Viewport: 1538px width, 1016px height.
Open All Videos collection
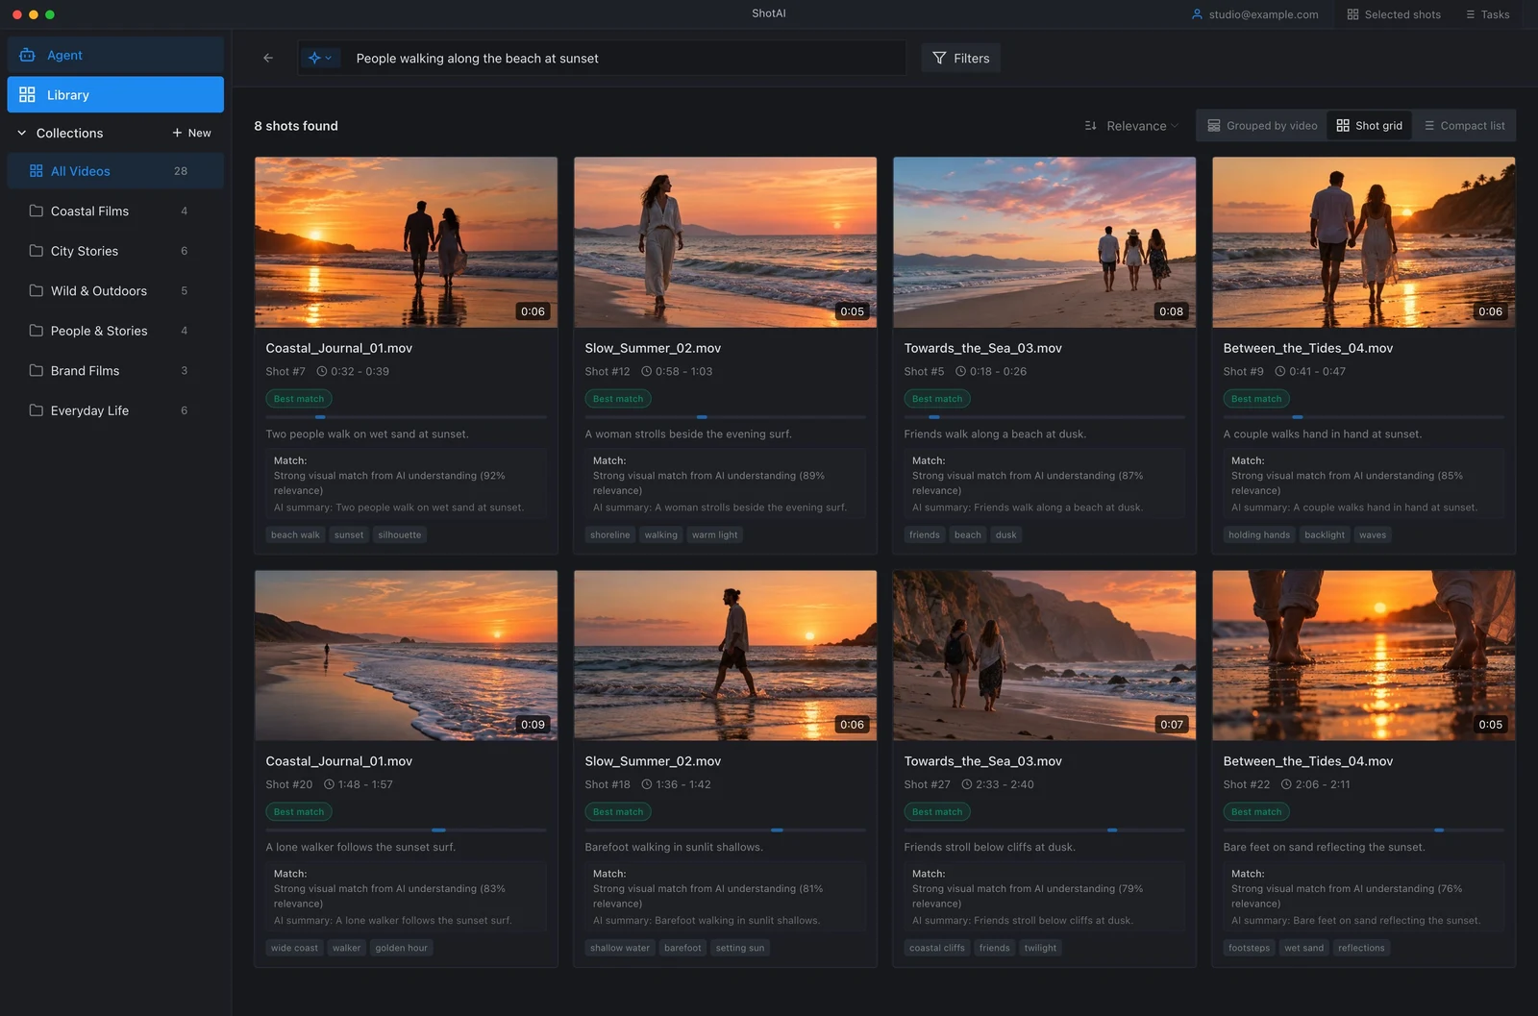(115, 171)
